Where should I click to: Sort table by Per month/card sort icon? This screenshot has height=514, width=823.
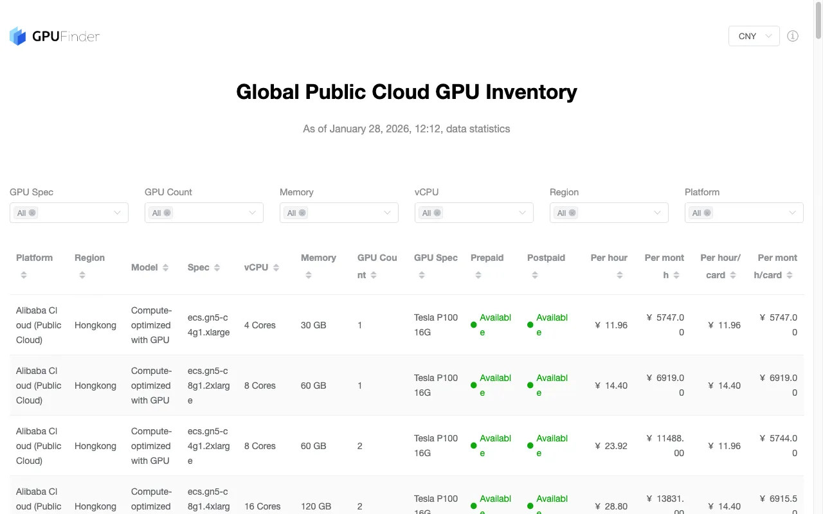click(x=790, y=275)
